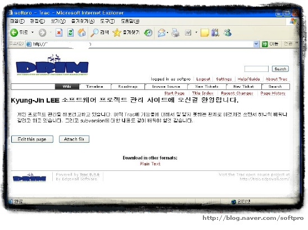The image size is (308, 230).
Task: Open the About Trac link
Action: pyautogui.click(x=277, y=79)
